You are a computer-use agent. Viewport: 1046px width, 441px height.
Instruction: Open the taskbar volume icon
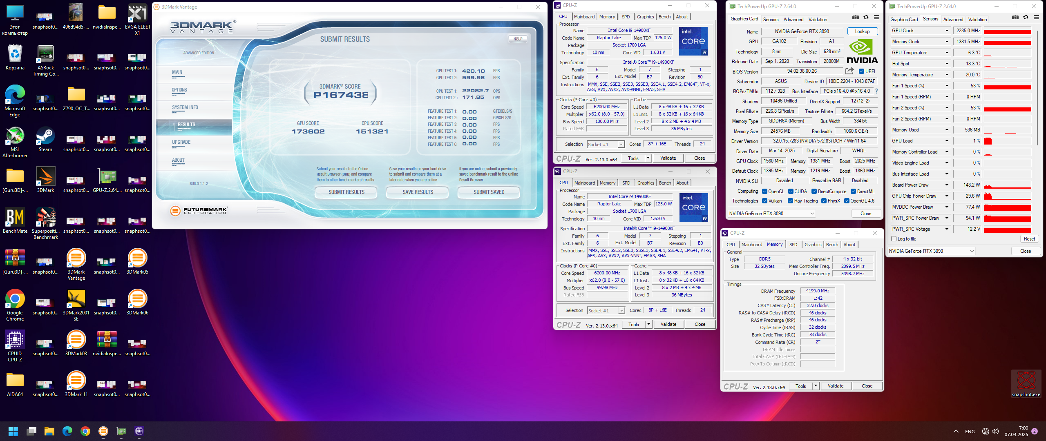(995, 431)
